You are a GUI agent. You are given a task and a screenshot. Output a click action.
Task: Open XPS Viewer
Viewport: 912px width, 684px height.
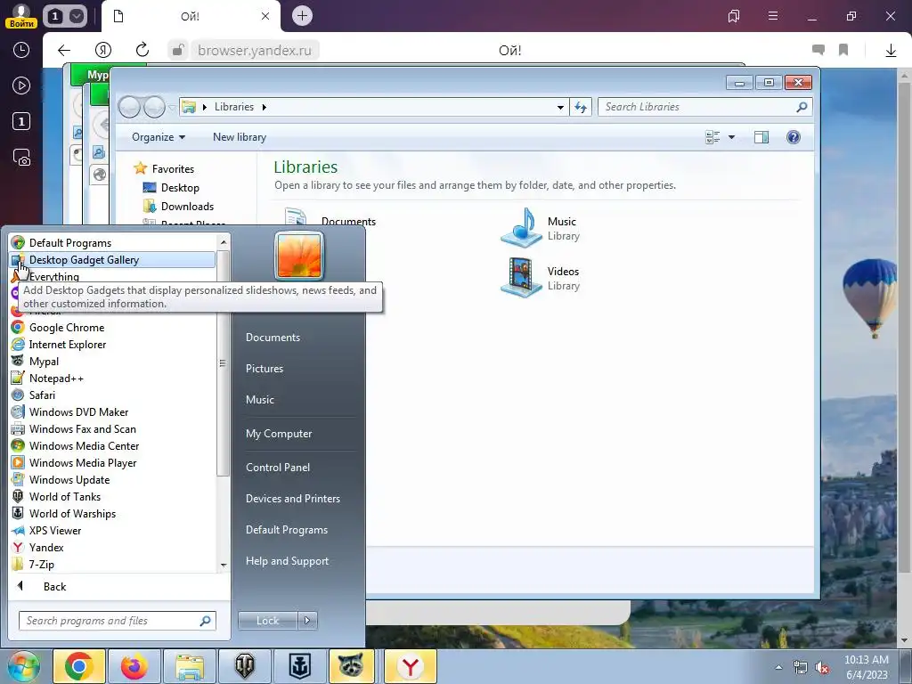pyautogui.click(x=113, y=531)
